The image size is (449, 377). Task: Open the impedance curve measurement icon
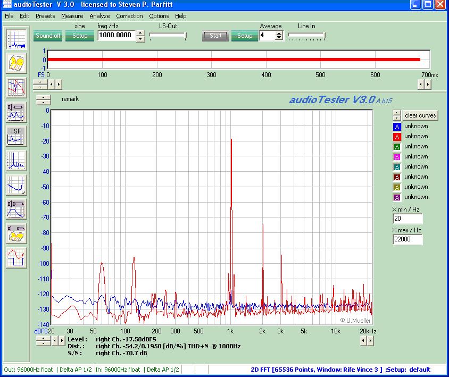[16, 185]
